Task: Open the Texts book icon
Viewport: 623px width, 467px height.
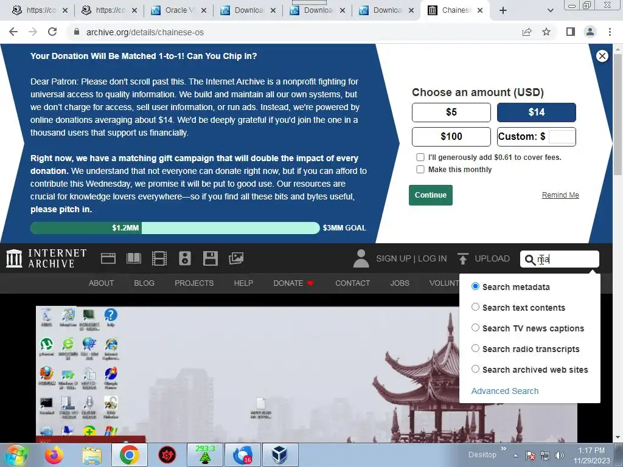Action: click(x=133, y=258)
